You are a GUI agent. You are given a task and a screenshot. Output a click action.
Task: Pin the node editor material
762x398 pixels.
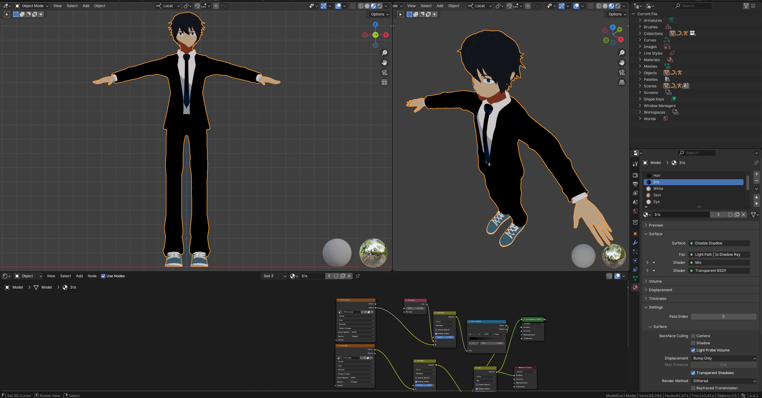pos(358,276)
